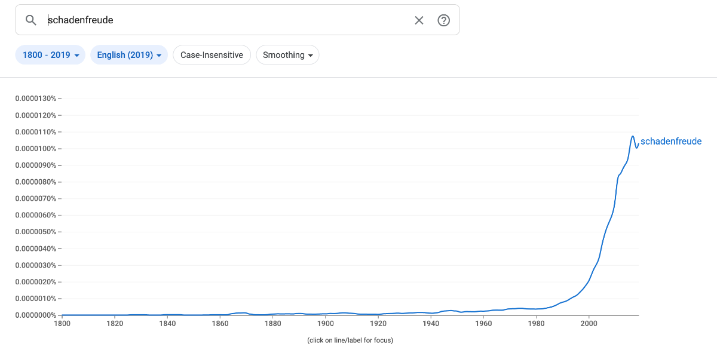
Task: Click the caret arrow beside 1800 - 2019
Action: 76,56
